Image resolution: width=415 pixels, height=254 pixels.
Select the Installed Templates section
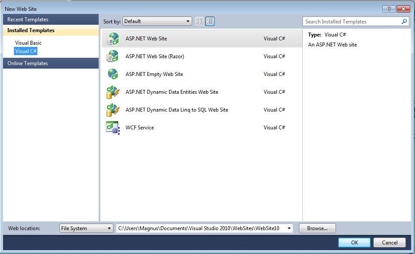click(x=51, y=30)
